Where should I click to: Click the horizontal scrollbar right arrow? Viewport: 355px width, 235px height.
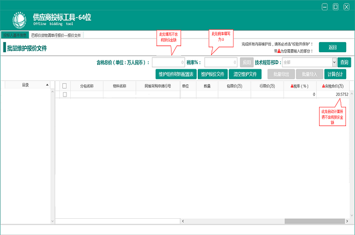[347, 221]
